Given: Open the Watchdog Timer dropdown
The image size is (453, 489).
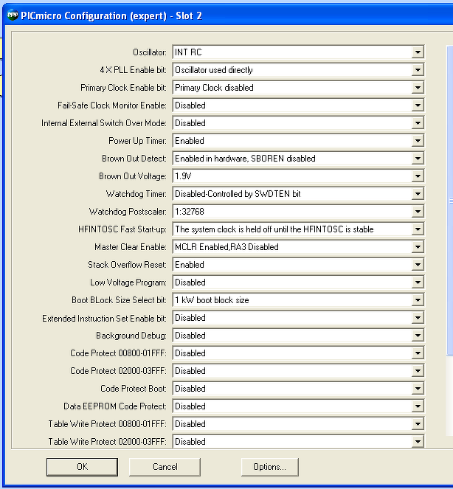Looking at the screenshot, I should pyautogui.click(x=298, y=194).
